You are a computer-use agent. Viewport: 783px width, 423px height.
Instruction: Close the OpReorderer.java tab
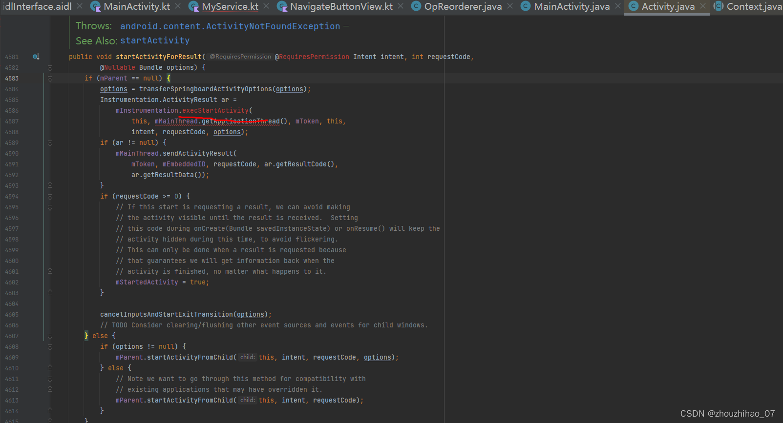coord(510,6)
